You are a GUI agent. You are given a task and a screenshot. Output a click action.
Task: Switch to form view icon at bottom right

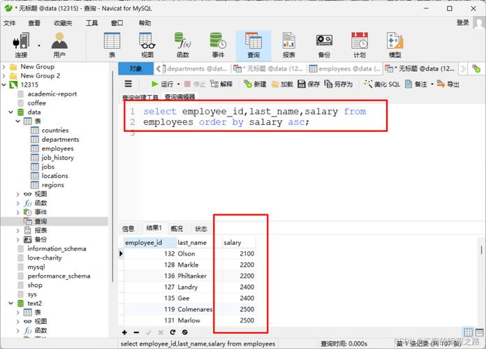[480, 332]
